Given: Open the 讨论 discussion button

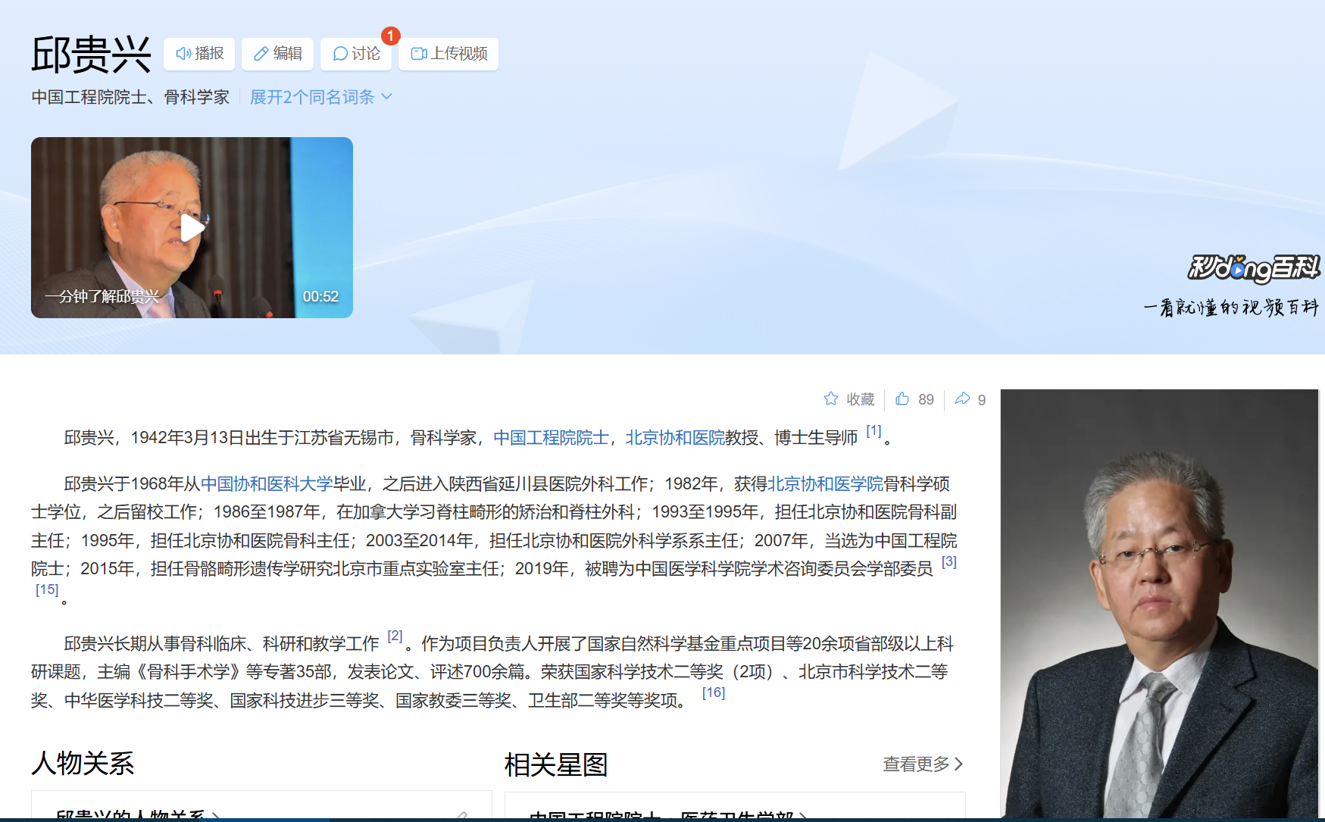Looking at the screenshot, I should 356,54.
